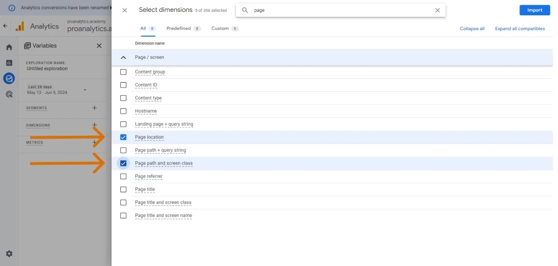The width and height of the screenshot is (558, 266).
Task: Click the SEGMENTS section label
Action: point(36,108)
